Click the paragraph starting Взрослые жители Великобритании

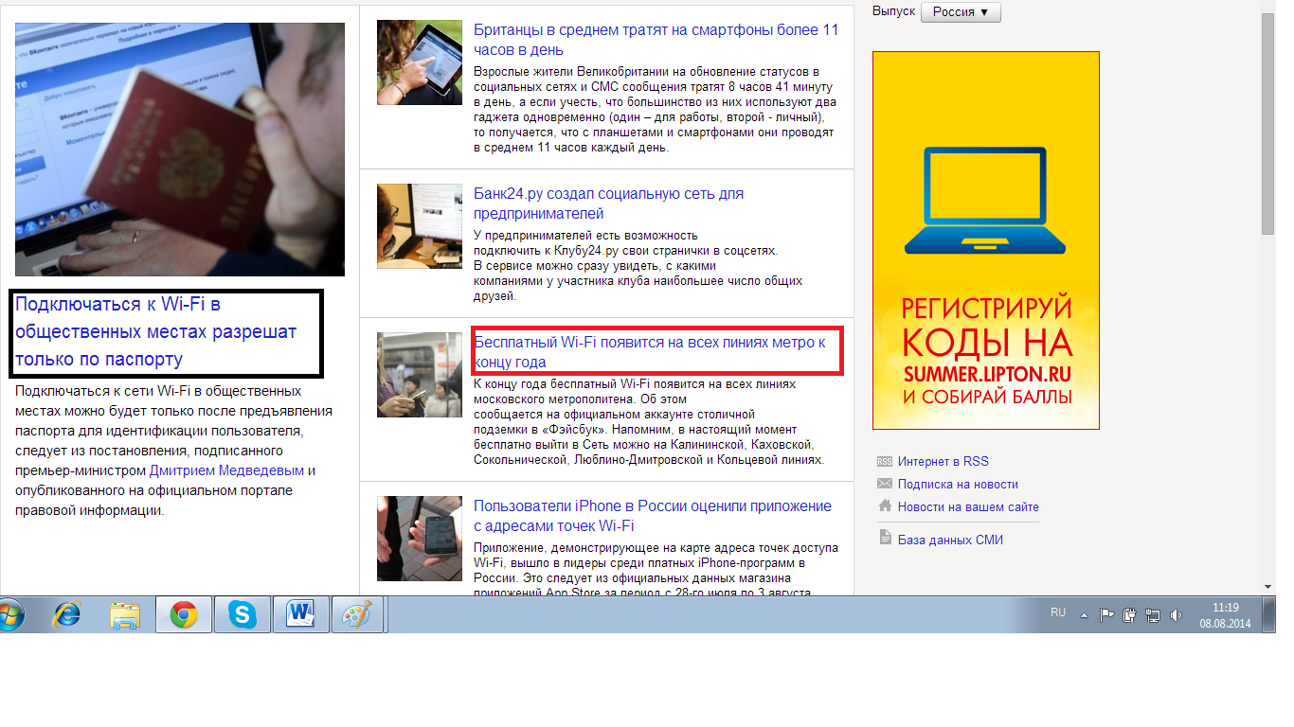654,110
